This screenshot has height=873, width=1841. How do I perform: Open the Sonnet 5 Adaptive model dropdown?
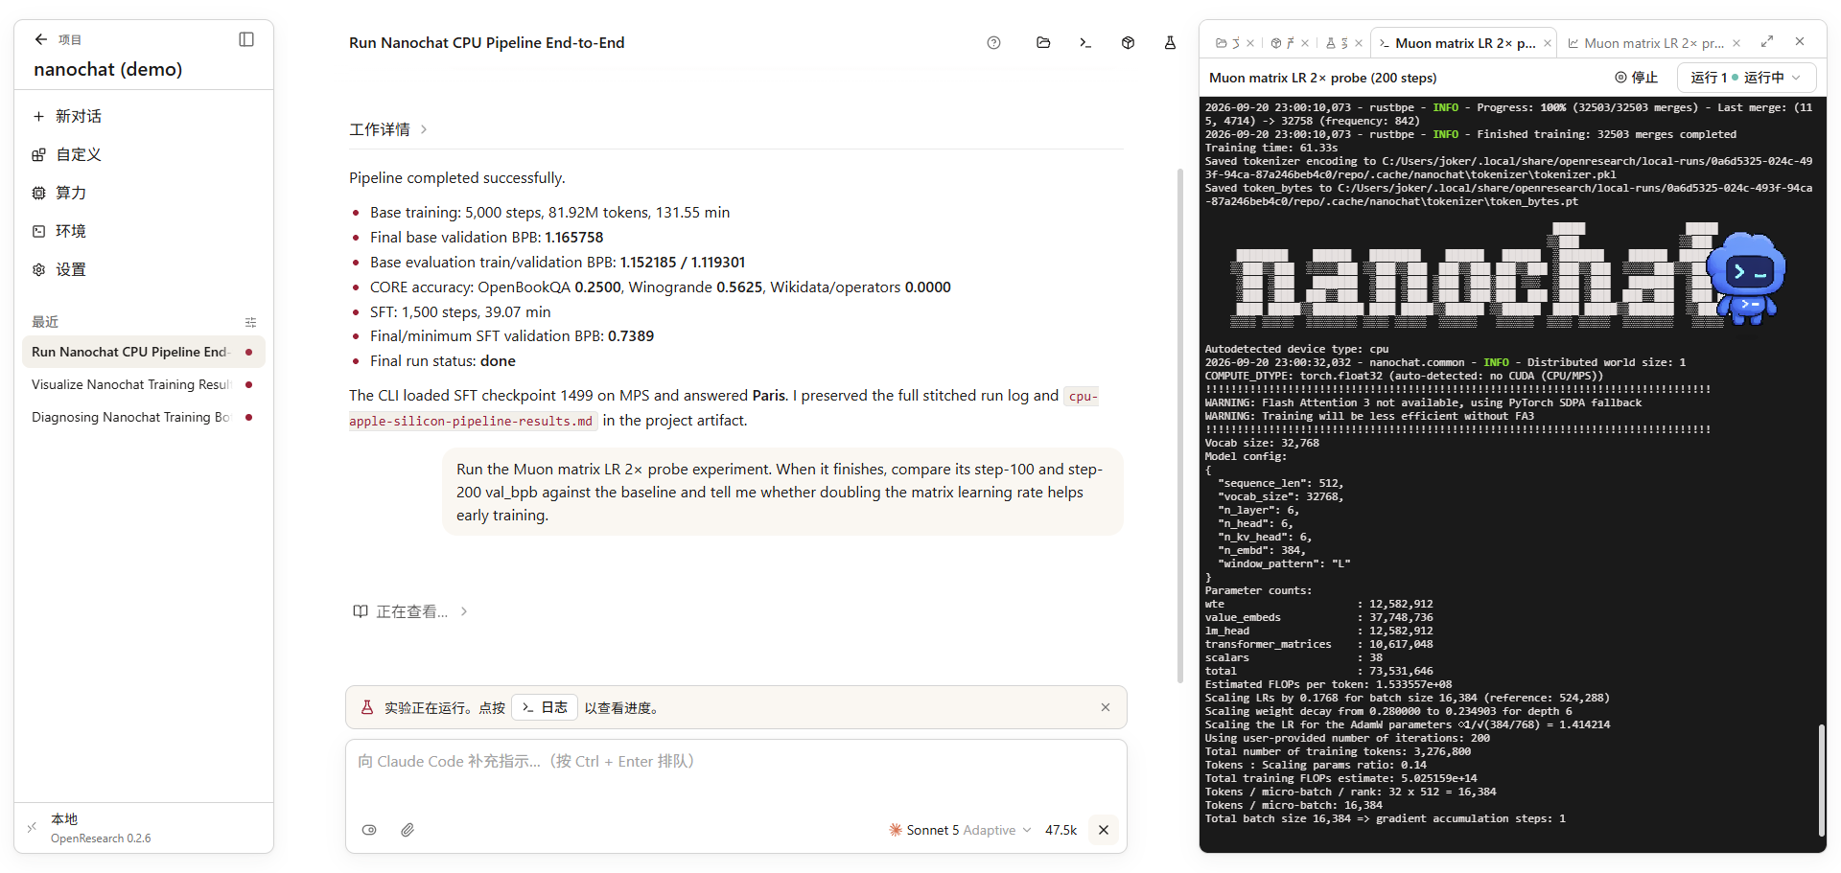pyautogui.click(x=960, y=830)
